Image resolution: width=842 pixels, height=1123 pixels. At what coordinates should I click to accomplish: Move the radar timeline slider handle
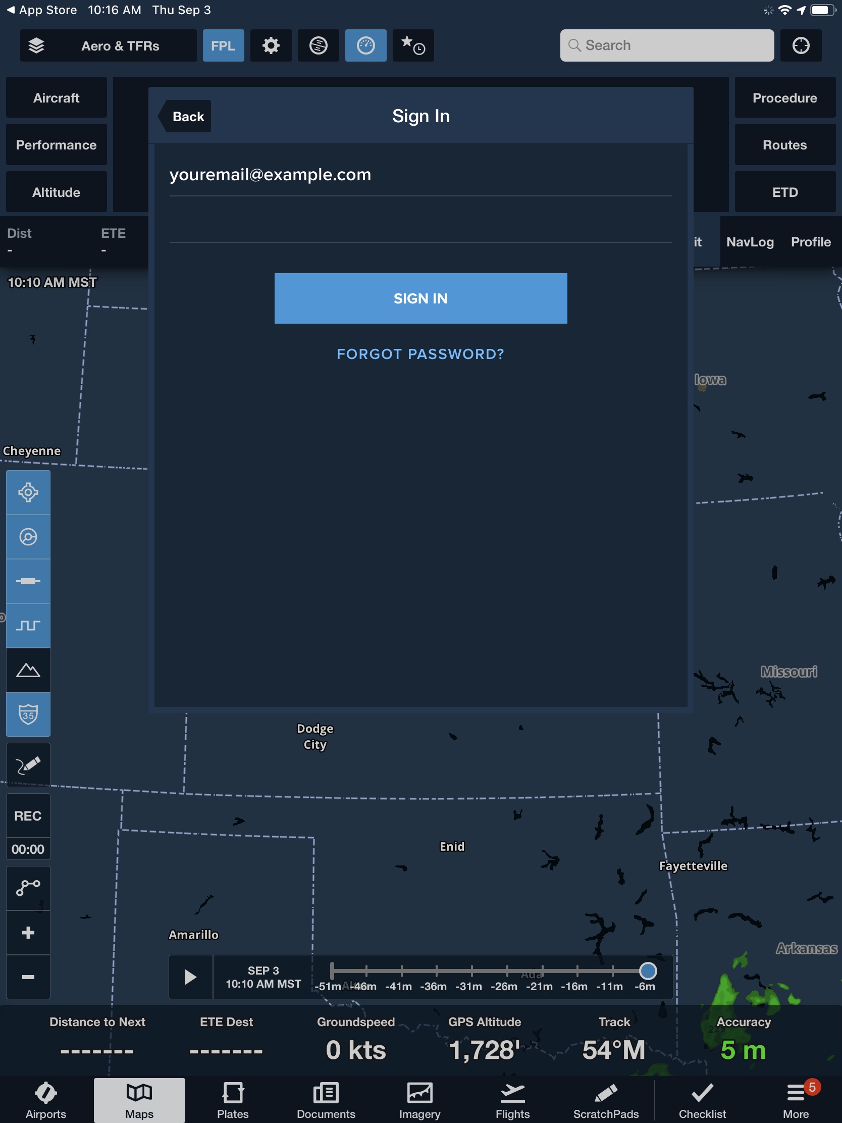(x=648, y=971)
